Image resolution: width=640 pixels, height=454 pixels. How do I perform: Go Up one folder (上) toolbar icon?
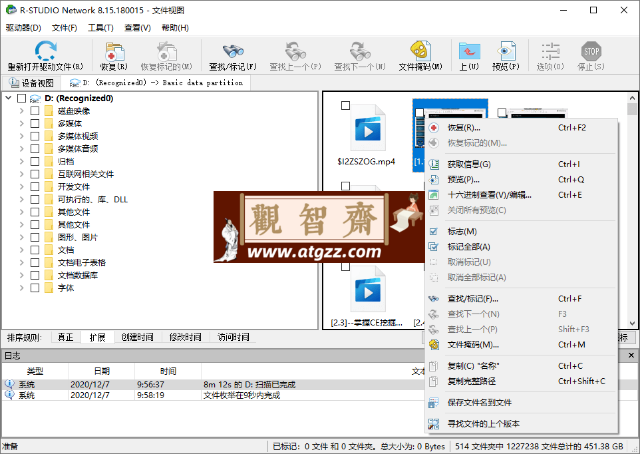(x=469, y=51)
